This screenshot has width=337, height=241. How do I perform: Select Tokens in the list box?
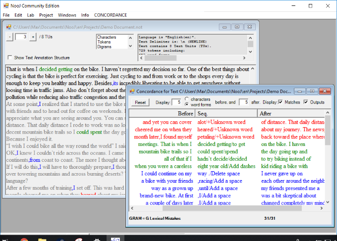tap(104, 42)
